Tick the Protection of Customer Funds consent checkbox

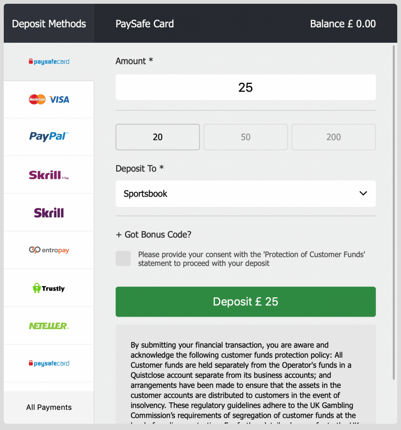(x=123, y=259)
